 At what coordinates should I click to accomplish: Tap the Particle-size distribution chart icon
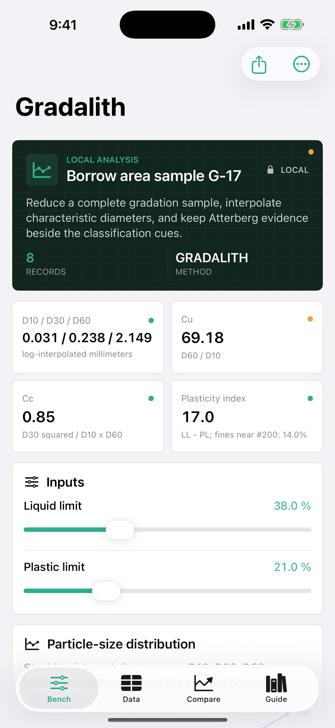tap(32, 644)
